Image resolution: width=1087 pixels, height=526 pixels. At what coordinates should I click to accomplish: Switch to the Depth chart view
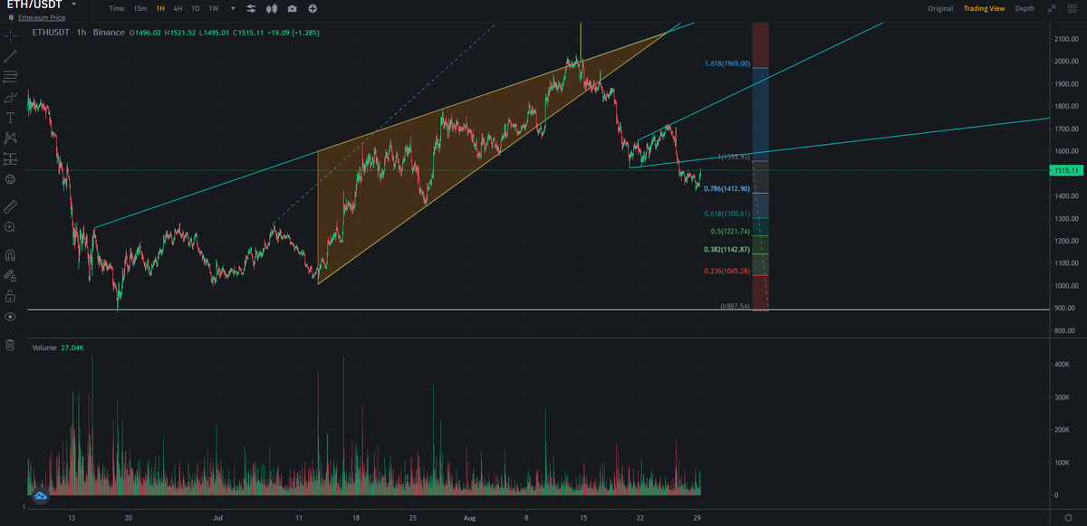pos(1024,8)
